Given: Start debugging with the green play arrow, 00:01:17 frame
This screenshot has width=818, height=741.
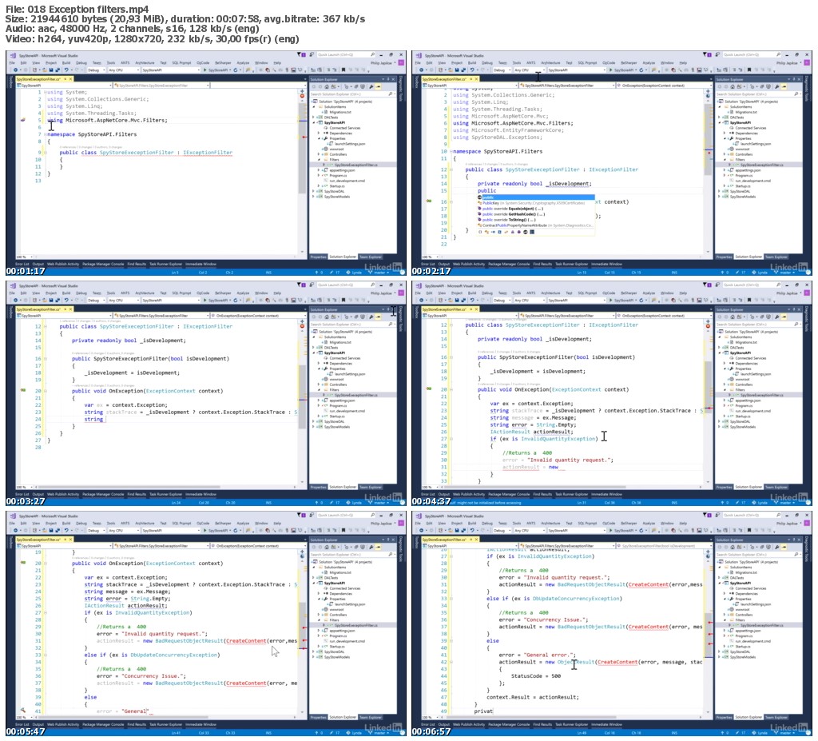Looking at the screenshot, I should 205,70.
